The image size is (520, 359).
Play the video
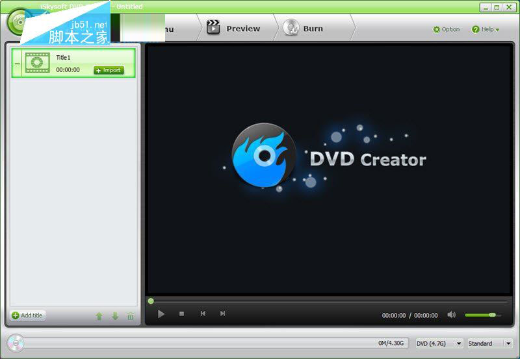(x=161, y=314)
